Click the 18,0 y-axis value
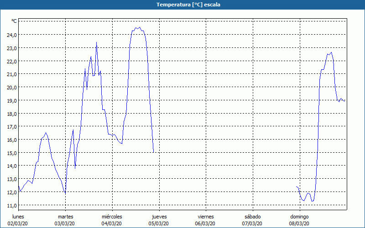Image resolution: width=365 pixels, height=228 pixels. pyautogui.click(x=12, y=114)
